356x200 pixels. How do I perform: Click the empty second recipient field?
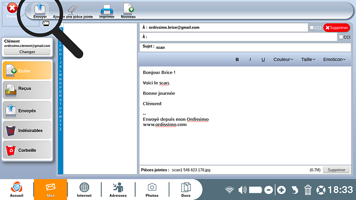(x=238, y=37)
